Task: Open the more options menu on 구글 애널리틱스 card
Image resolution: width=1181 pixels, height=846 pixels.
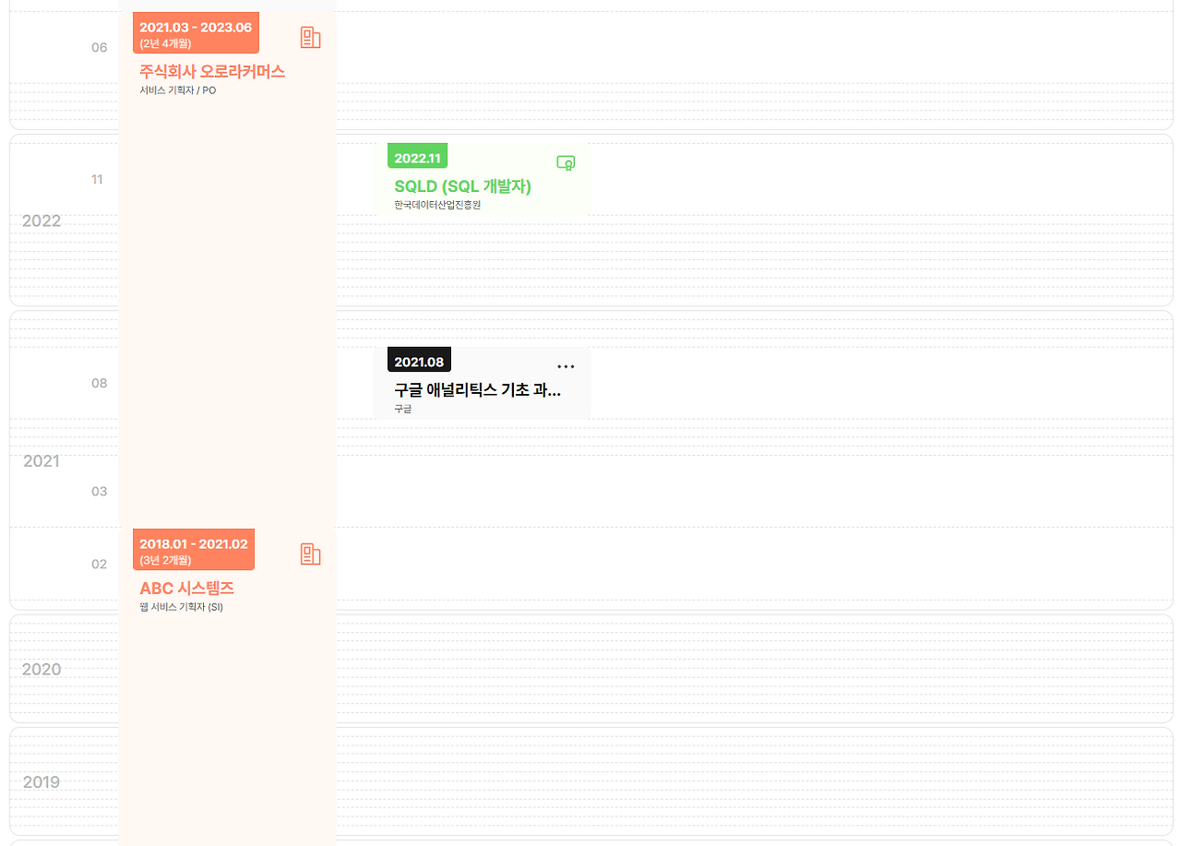Action: 566,365
